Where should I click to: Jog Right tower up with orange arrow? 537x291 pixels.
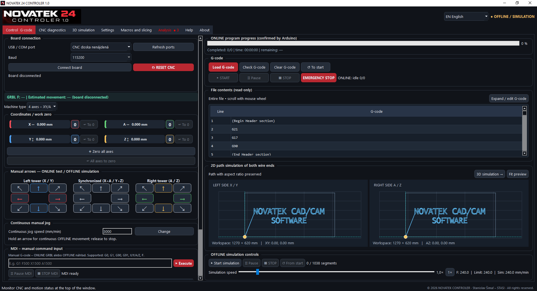(x=163, y=188)
